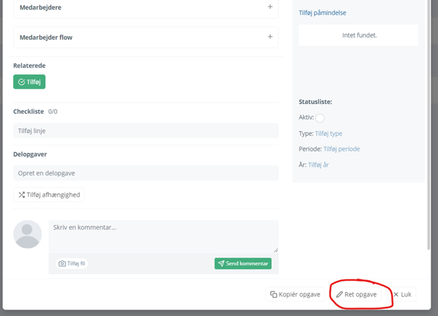438x316 pixels.
Task: Click the Ret opgave pencil button
Action: click(356, 294)
